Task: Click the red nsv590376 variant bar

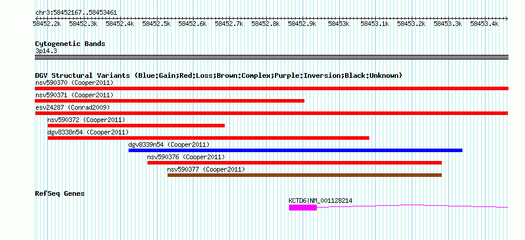Action: click(x=294, y=163)
